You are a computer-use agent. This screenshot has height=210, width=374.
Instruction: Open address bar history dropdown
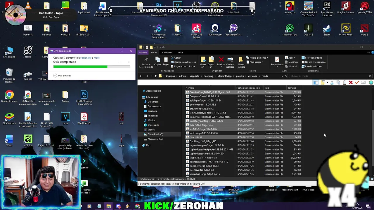pos(282,76)
